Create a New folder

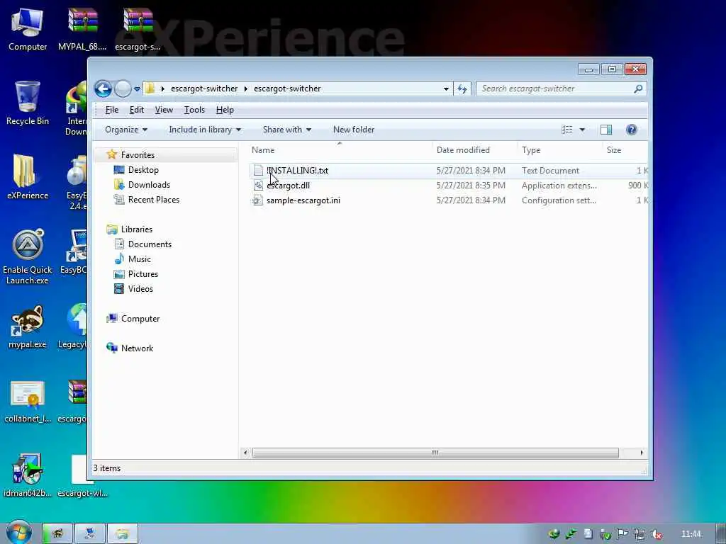tap(354, 130)
